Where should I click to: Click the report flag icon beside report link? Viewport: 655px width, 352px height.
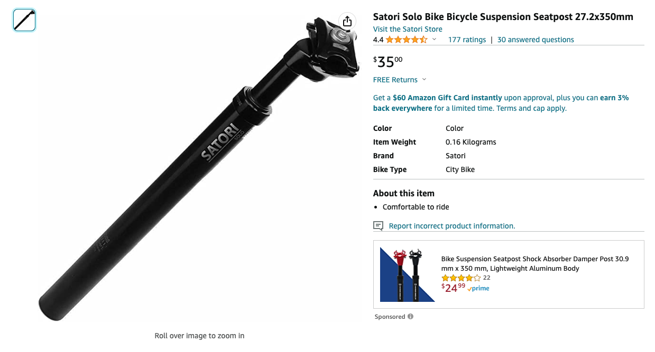pyautogui.click(x=377, y=225)
